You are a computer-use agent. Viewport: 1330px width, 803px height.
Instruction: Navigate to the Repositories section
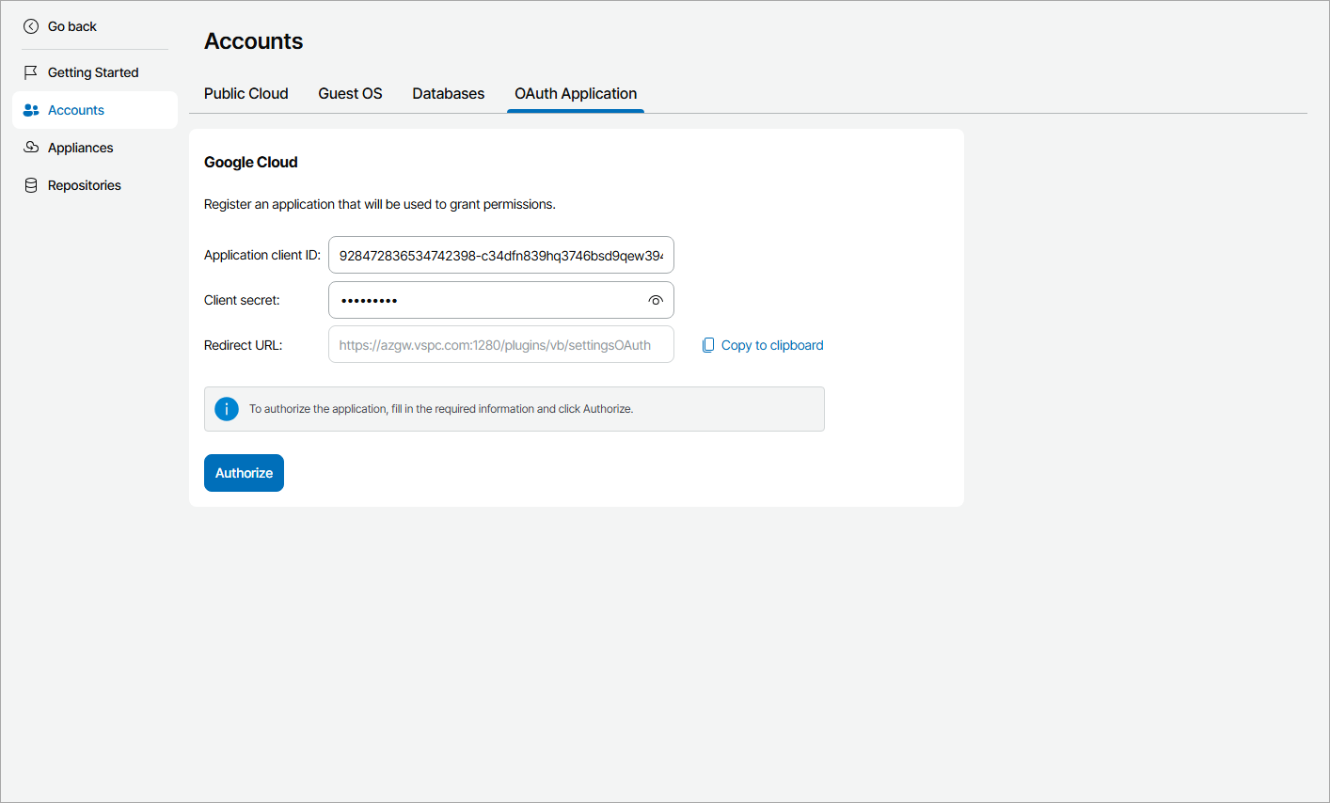point(84,184)
